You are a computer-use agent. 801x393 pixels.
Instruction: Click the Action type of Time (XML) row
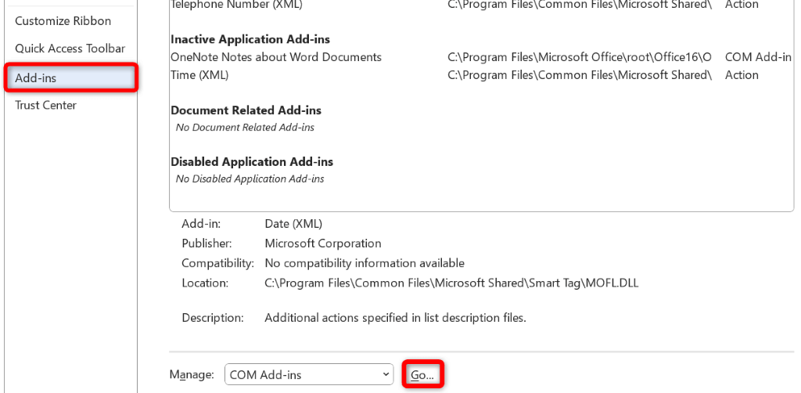point(742,75)
